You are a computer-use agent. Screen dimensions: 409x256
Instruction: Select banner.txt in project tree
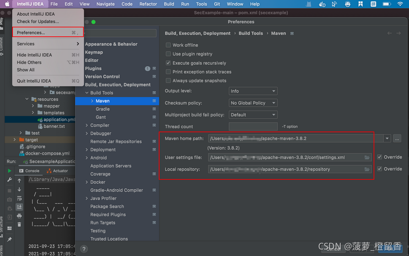[x=54, y=126]
